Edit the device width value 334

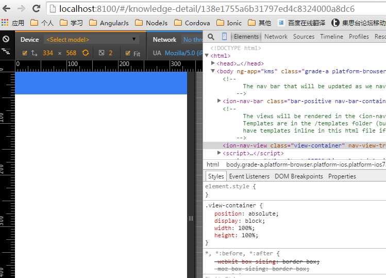(x=48, y=53)
